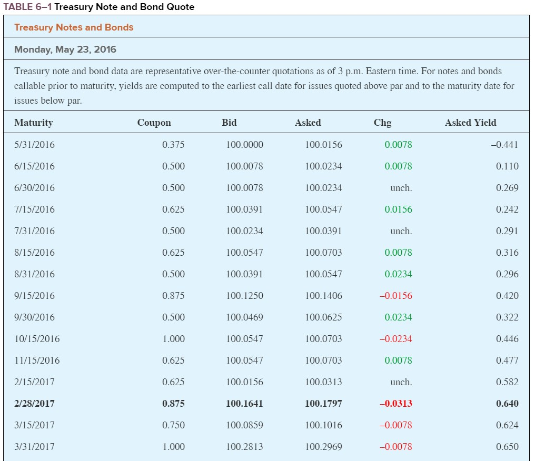Click the 100.2969 asked price
The height and width of the screenshot is (461, 535).
point(323,447)
